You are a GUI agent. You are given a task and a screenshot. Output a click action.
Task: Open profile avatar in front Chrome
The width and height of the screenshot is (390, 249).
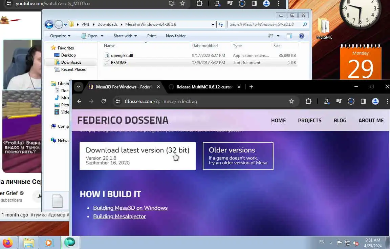point(375,101)
